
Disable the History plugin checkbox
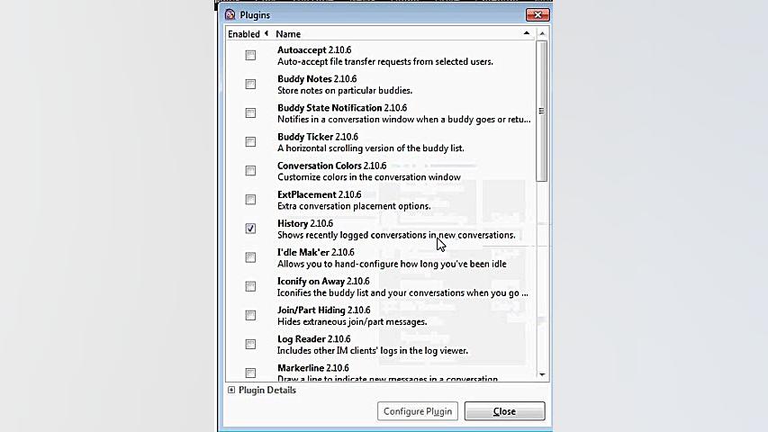pyautogui.click(x=250, y=229)
